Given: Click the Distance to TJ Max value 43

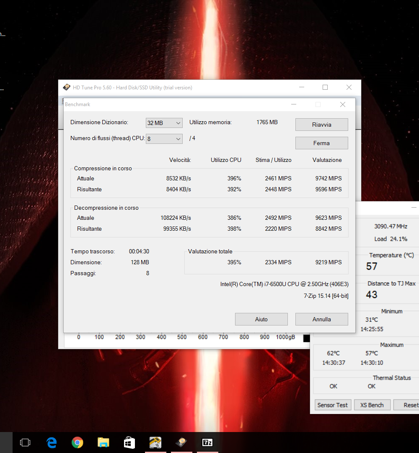Looking at the screenshot, I should [372, 295].
